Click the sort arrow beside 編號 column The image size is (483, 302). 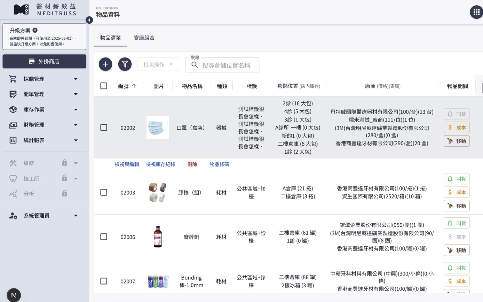point(134,86)
